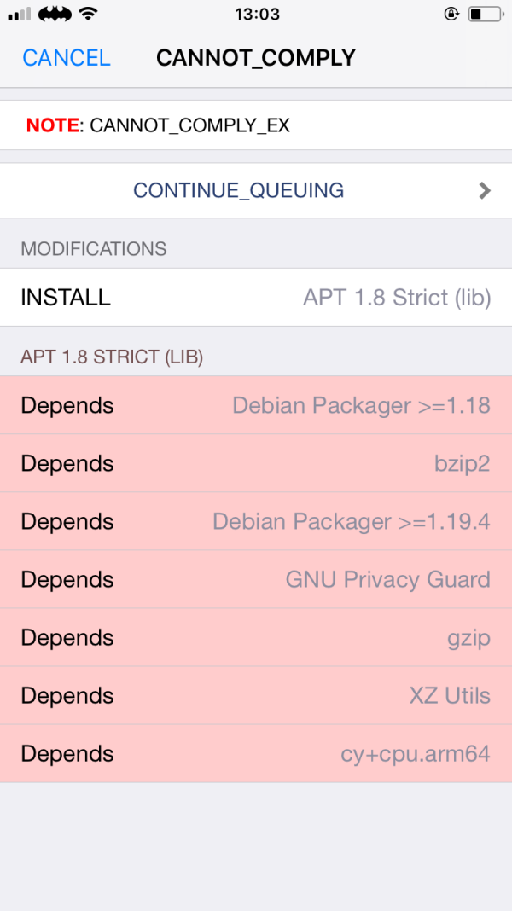Image resolution: width=512 pixels, height=911 pixels.
Task: Tap the MODIFICATIONS section header
Action: coord(94,249)
